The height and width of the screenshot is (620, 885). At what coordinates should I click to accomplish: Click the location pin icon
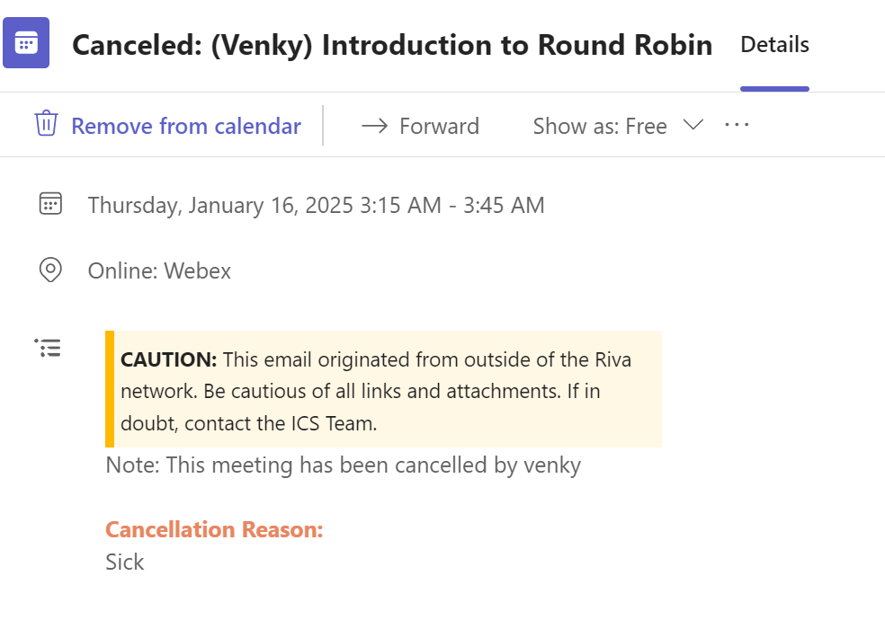(50, 270)
